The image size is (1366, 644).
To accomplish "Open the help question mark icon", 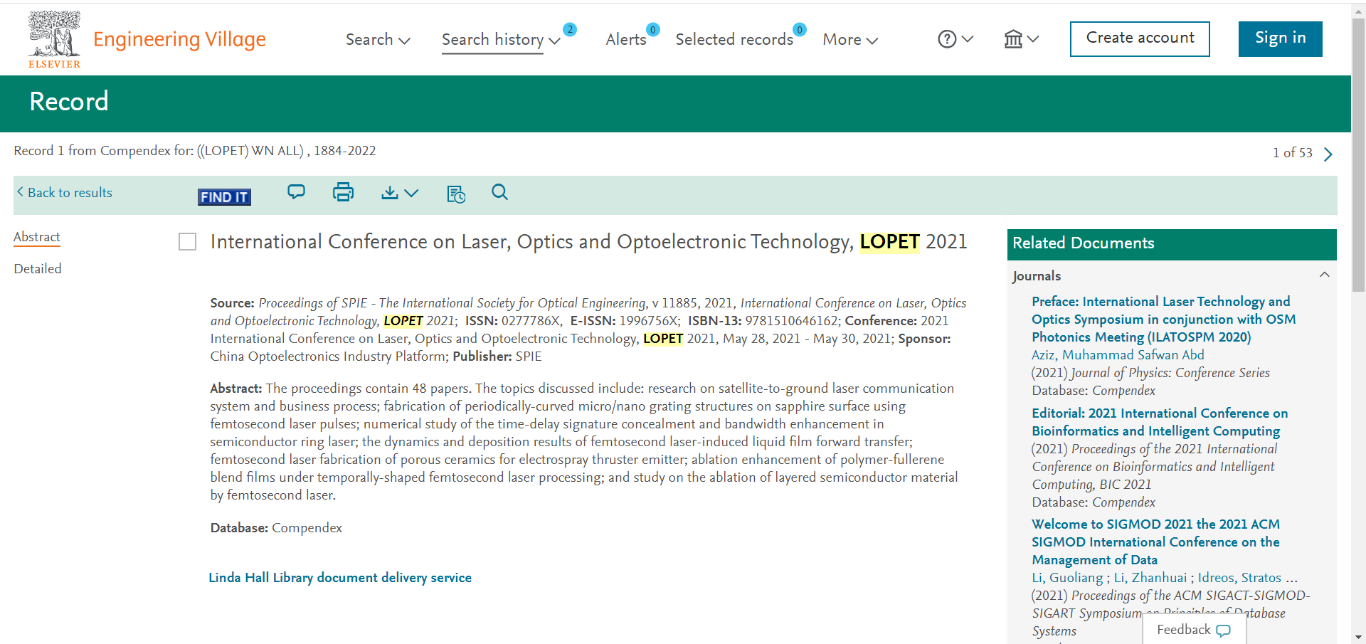I will (947, 39).
